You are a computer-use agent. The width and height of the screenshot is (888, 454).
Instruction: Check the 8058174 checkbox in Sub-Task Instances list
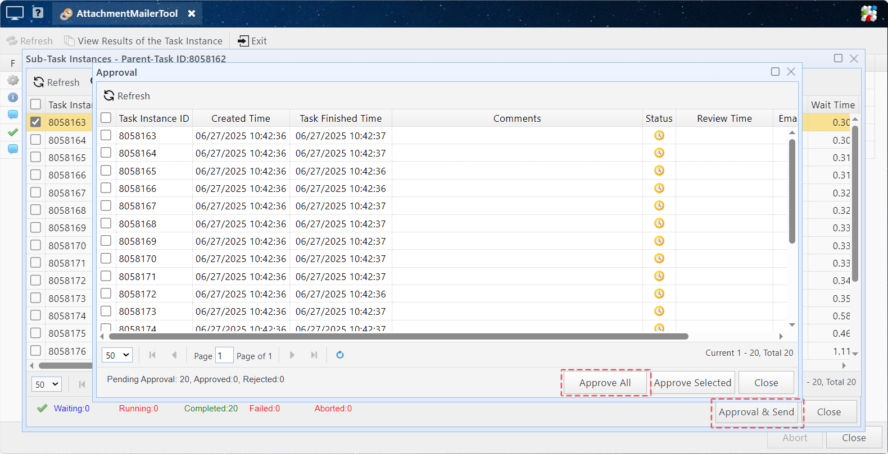35,315
